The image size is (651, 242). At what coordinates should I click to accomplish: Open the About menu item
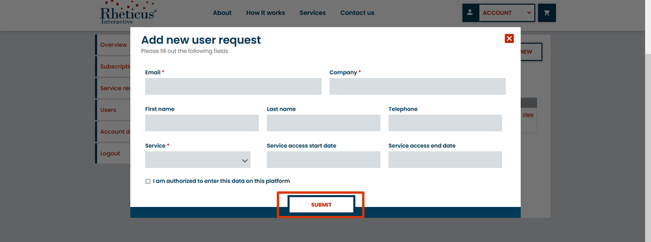coord(222,13)
